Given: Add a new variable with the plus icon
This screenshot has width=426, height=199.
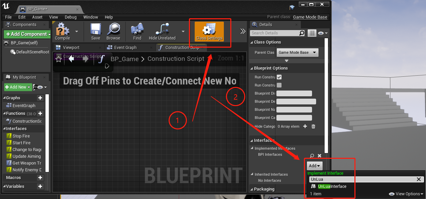Looking at the screenshot, I should coord(40,186).
